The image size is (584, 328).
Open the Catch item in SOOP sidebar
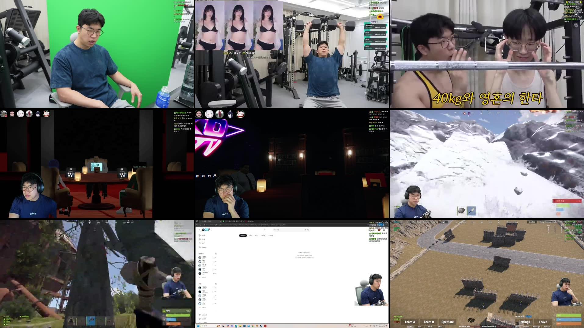[x=203, y=247]
